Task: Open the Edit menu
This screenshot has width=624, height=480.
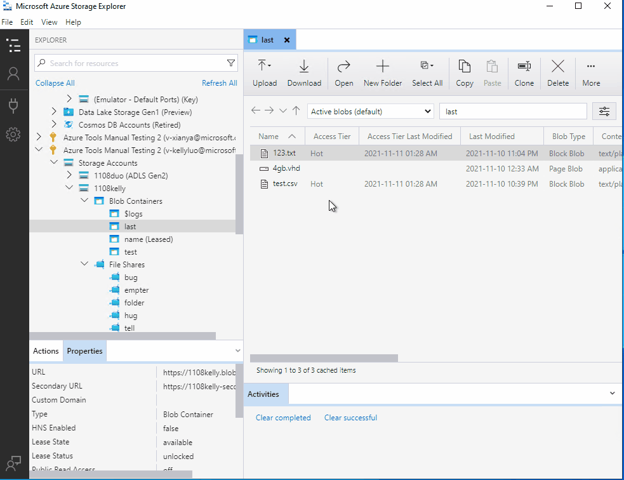Action: coord(26,22)
